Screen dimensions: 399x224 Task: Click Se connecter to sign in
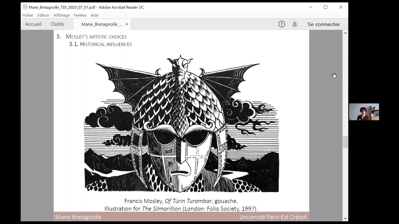point(324,24)
